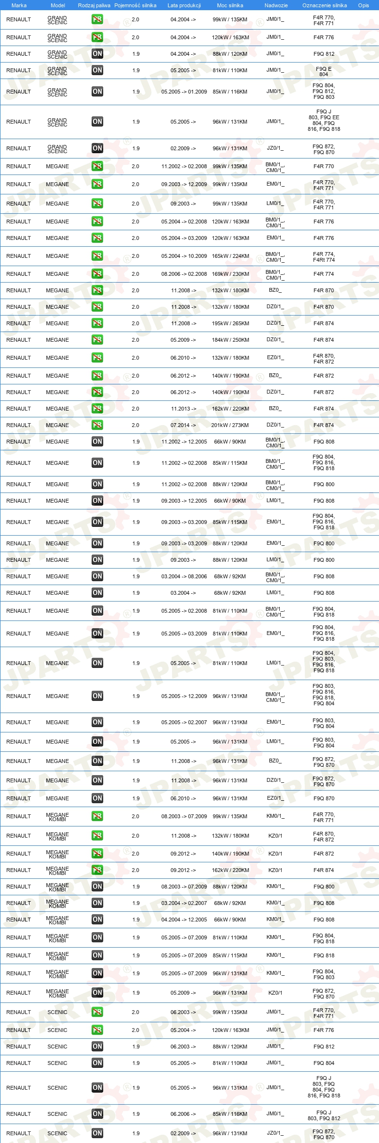Click diesel ON icon in Grand Scenic 88kW row
The height and width of the screenshot is (1143, 379).
point(97,54)
